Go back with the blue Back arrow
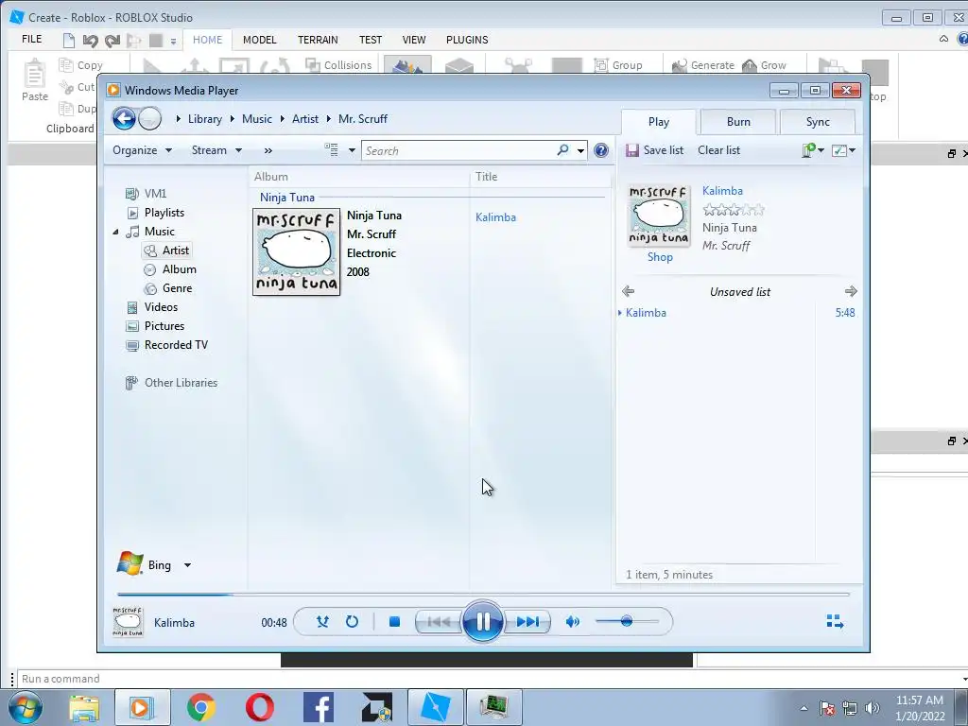Screen dimensions: 968x726 [x=124, y=118]
